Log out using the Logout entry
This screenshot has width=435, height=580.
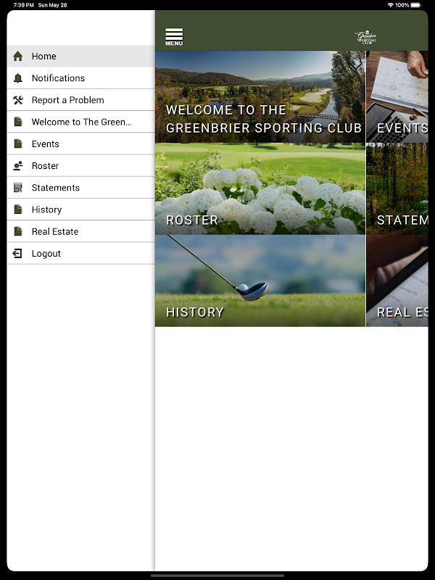80,253
